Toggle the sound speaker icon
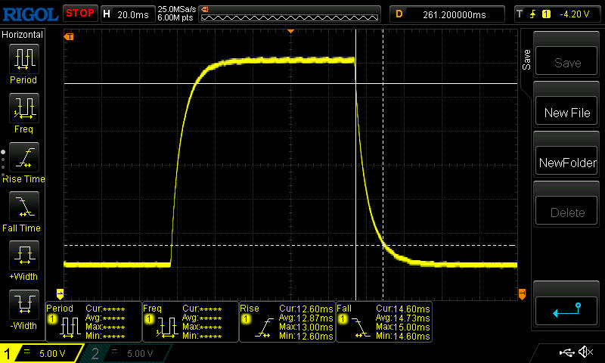This screenshot has width=605, height=363. click(585, 352)
